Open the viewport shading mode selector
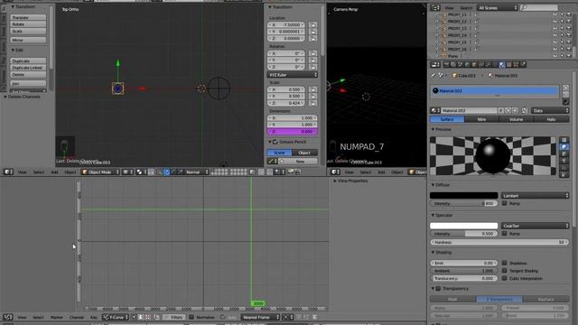The height and width of the screenshot is (325, 578). [127, 172]
